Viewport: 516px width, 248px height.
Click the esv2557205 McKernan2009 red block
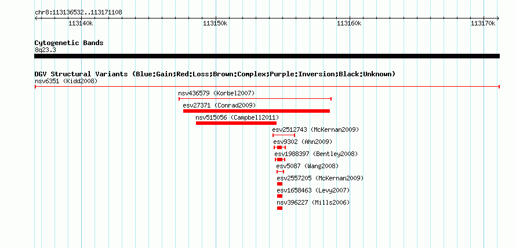[x=279, y=184]
